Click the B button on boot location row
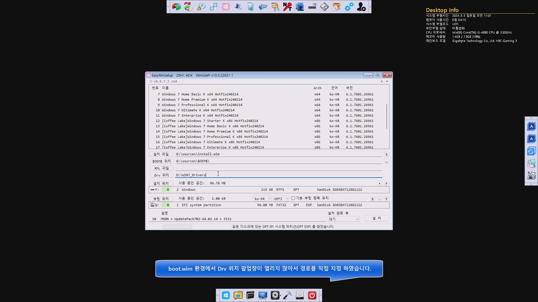538x302 pixels. 372,199
